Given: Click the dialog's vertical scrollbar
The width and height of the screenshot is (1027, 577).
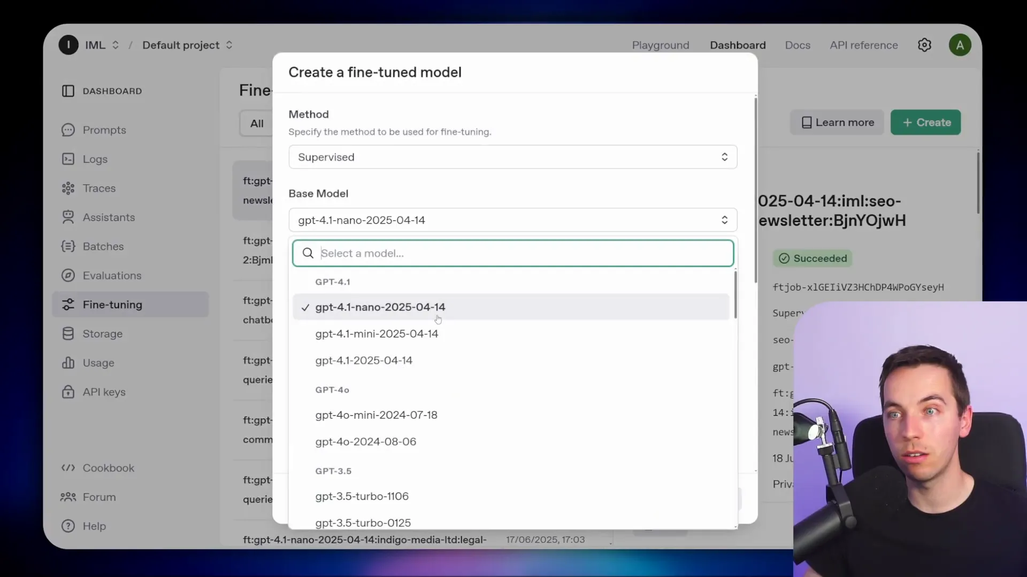Looking at the screenshot, I should click(756, 190).
